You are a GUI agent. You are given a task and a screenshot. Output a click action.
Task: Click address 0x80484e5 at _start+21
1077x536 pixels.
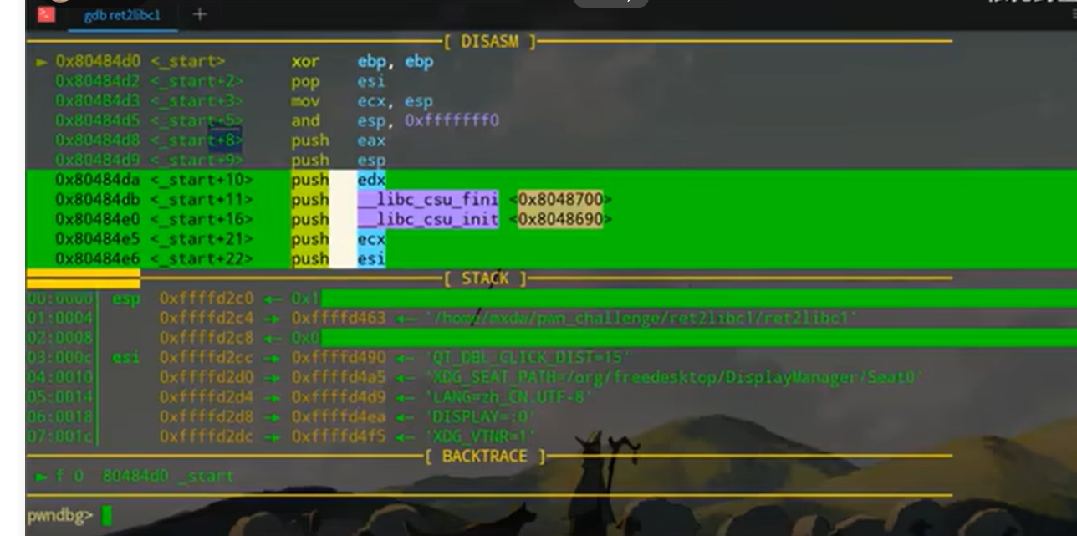(99, 239)
